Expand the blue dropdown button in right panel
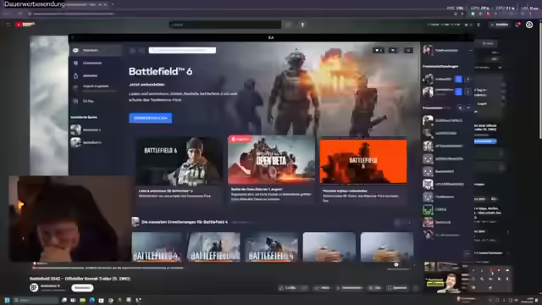 [485, 141]
